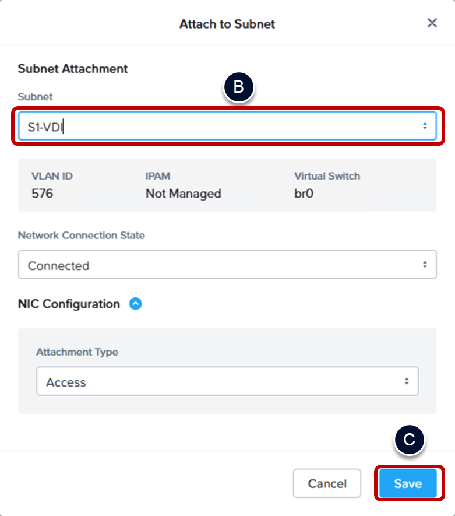455x516 pixels.
Task: Click the IPAM Not Managed value
Action: [183, 194]
